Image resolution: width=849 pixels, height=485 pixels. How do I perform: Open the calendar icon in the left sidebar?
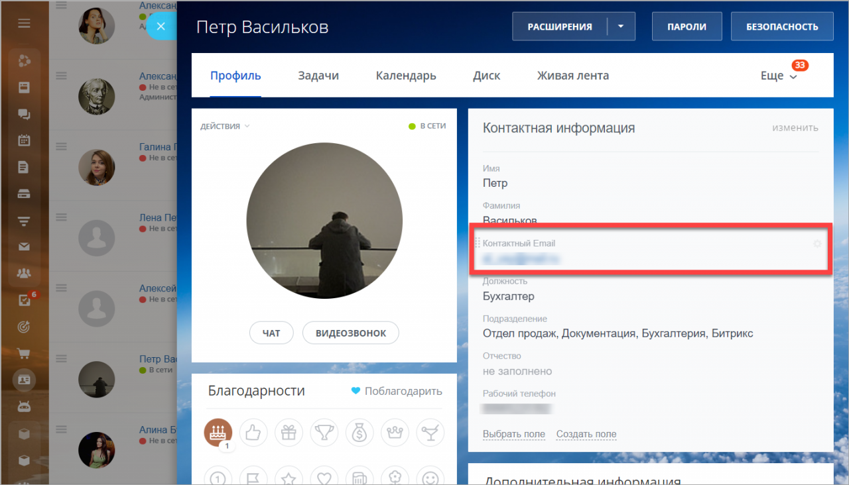coord(24,140)
